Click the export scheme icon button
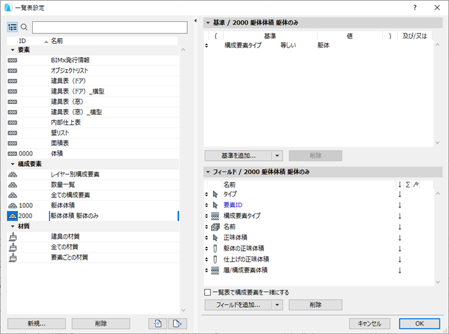449x334 pixels. pos(178,324)
